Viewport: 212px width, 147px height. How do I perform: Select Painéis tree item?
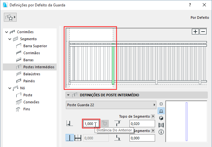tap(29, 81)
